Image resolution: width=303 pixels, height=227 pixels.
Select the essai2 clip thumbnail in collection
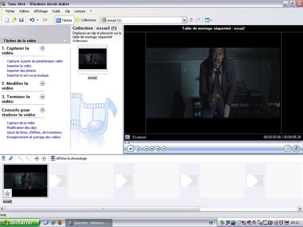pos(93,59)
